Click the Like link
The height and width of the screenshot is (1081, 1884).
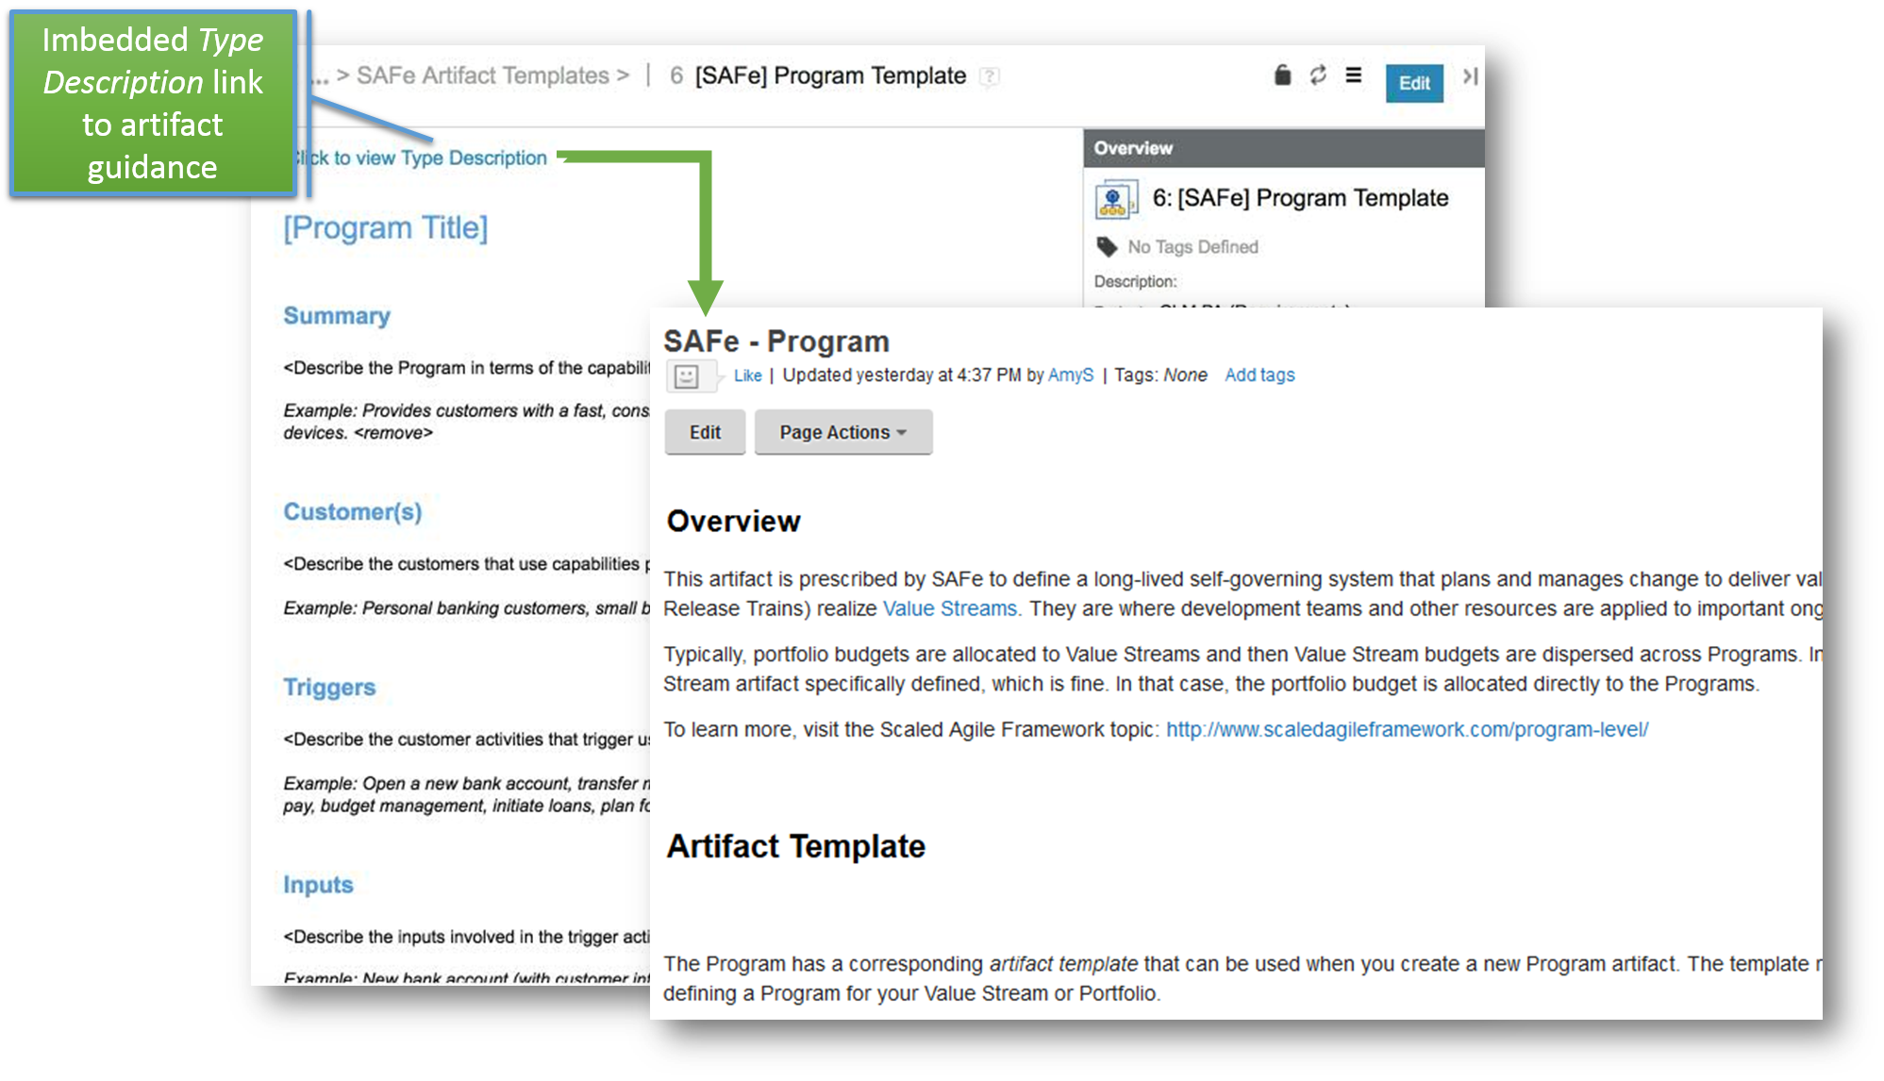point(747,375)
